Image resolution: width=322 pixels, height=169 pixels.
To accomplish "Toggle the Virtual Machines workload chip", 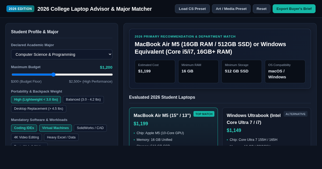I will (x=56, y=128).
